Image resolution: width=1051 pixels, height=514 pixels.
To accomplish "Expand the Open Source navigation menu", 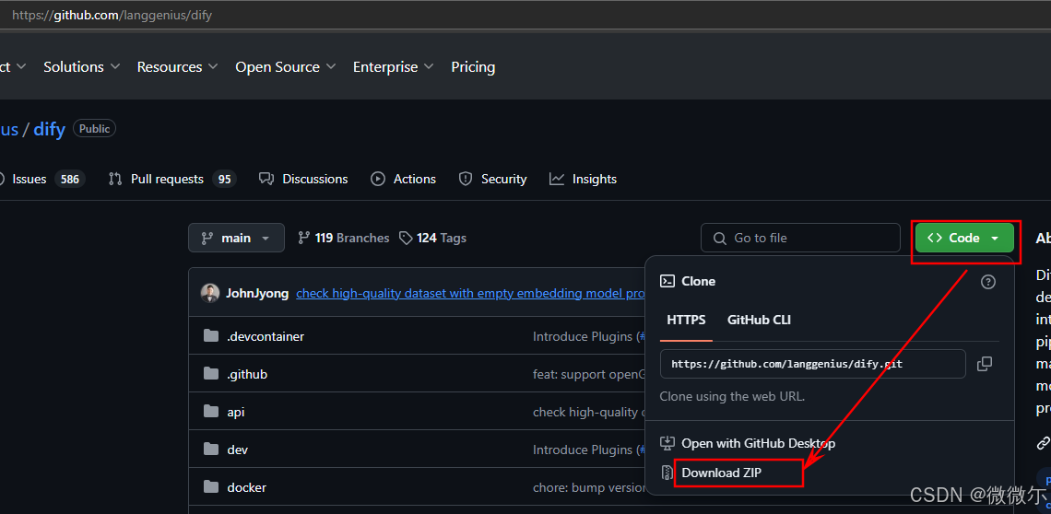I will (286, 67).
